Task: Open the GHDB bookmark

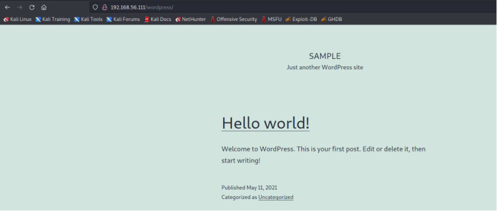Action: [x=331, y=19]
